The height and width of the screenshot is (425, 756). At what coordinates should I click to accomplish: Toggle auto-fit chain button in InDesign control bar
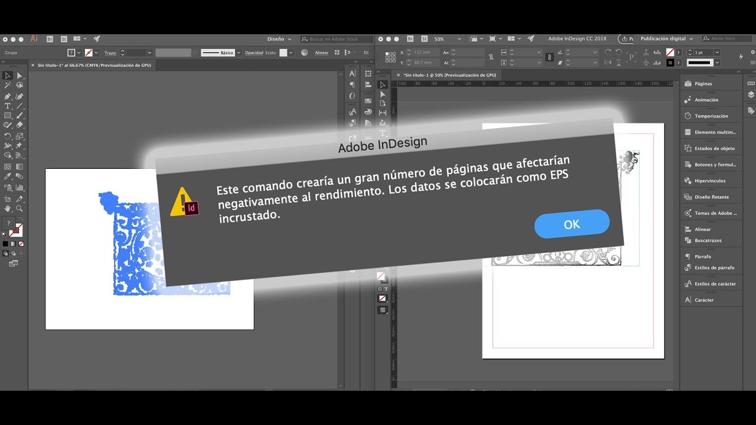click(549, 57)
